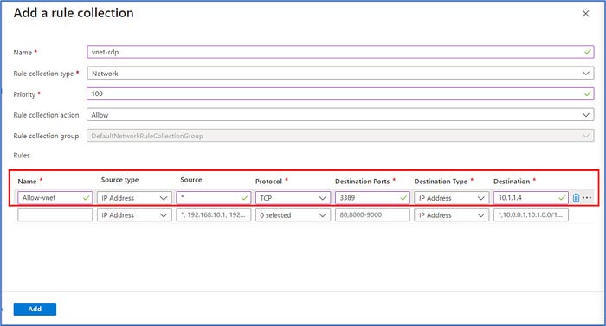Delete the Allow-vnet rule with trash icon

click(x=576, y=198)
